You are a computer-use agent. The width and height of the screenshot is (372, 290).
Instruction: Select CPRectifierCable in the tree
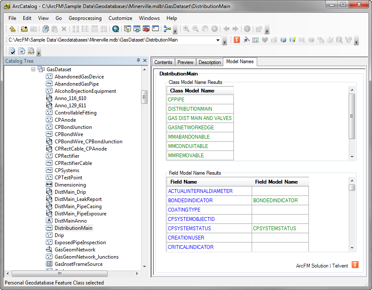point(73,163)
